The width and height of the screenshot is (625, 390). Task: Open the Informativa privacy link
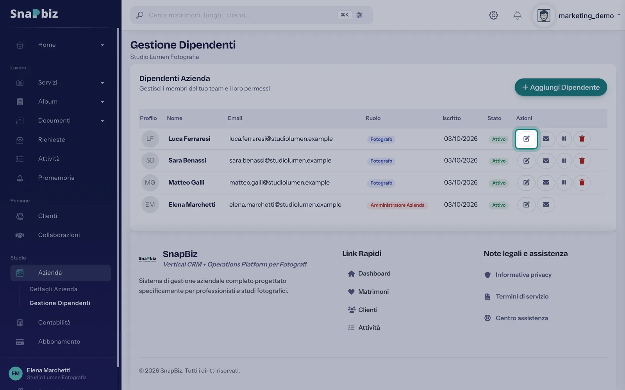(523, 275)
